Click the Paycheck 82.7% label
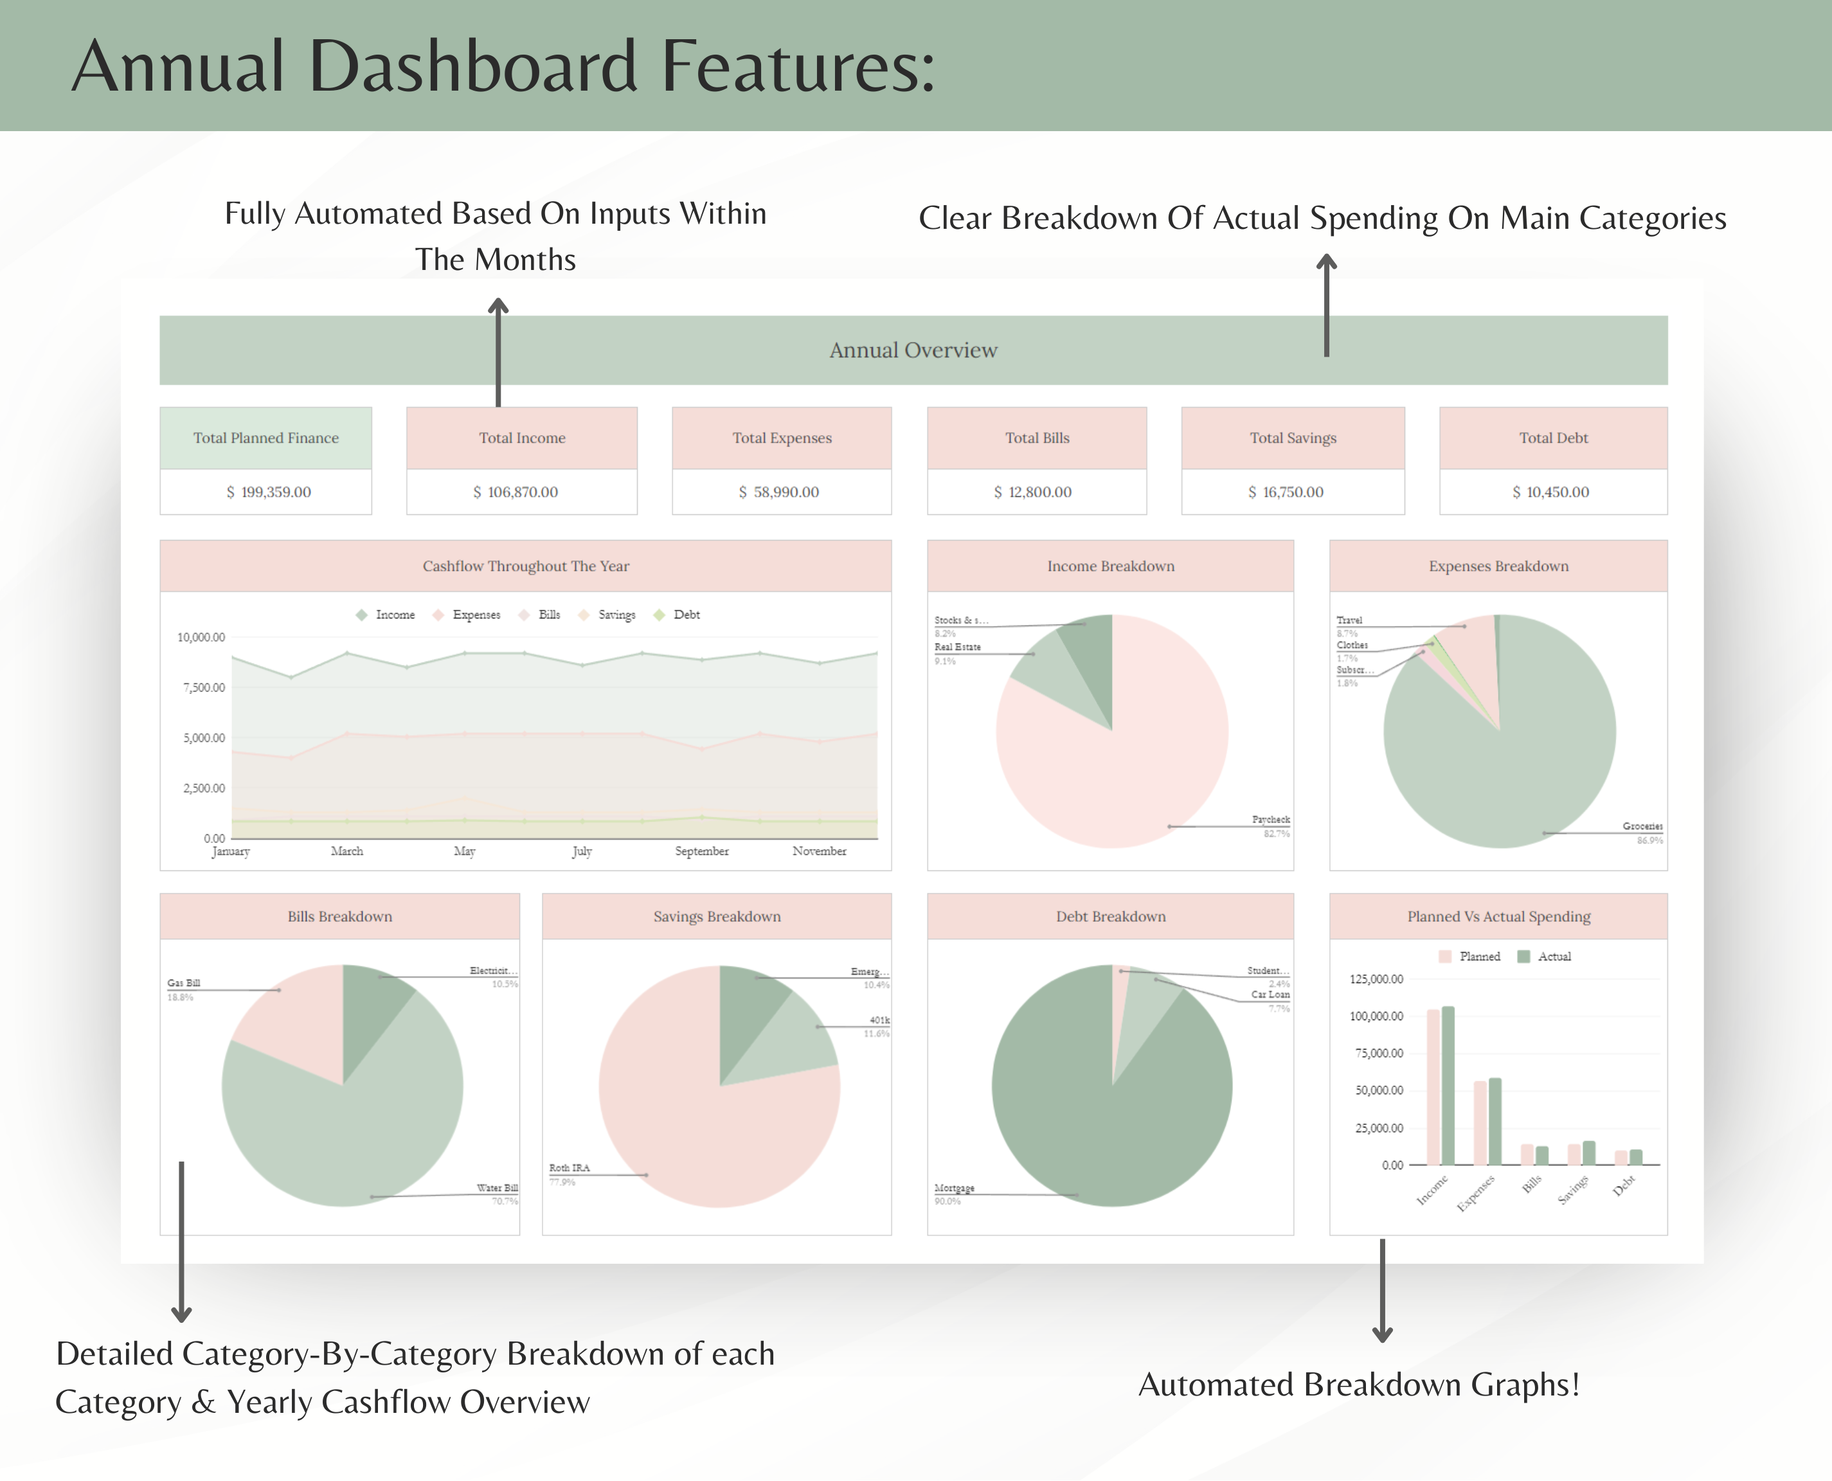The height and width of the screenshot is (1481, 1832). [x=1271, y=826]
